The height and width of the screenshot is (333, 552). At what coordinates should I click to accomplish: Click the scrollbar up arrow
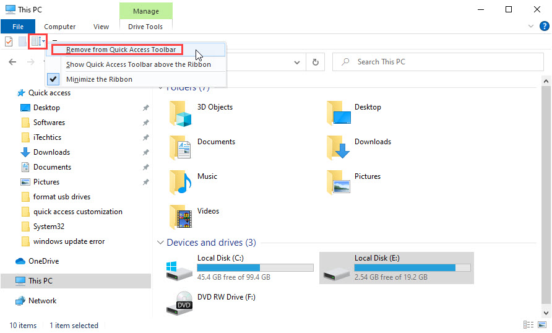click(x=546, y=81)
